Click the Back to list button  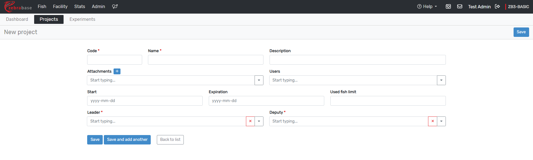[170, 139]
